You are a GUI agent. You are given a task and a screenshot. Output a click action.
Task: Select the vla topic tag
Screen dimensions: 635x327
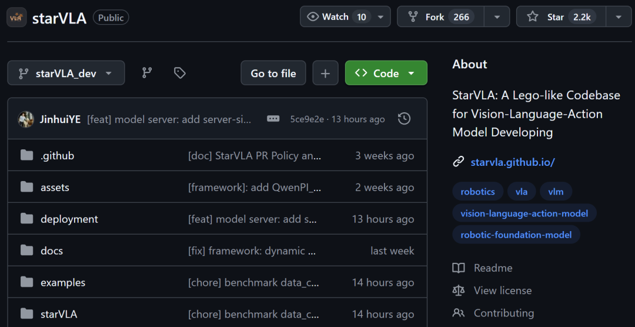tap(521, 191)
